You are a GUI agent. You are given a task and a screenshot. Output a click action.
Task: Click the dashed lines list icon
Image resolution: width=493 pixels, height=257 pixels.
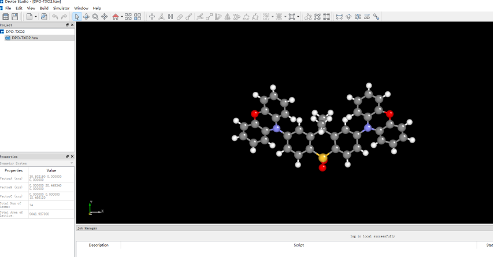tap(279, 17)
